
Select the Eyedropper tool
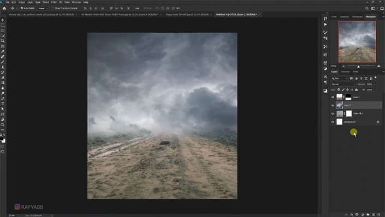pos(3,51)
